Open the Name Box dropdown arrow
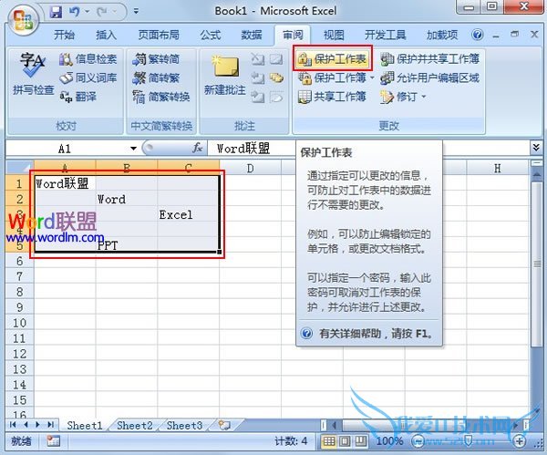The image size is (547, 455). click(133, 149)
